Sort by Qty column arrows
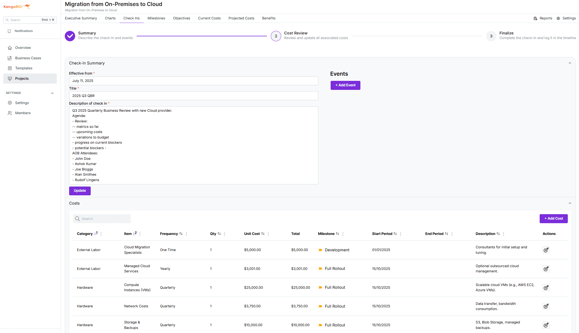The image size is (579, 333). click(219, 234)
